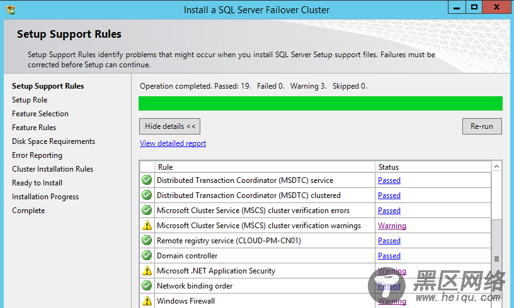The width and height of the screenshot is (514, 308).
Task: Select the Feature Selection step
Action: (x=40, y=113)
